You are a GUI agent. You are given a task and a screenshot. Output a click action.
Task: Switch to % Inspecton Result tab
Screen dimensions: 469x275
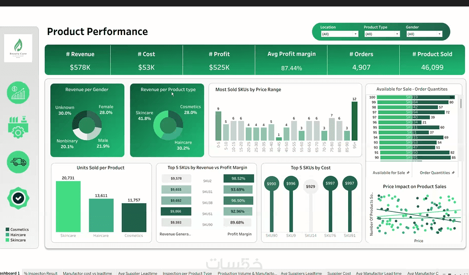click(x=41, y=273)
